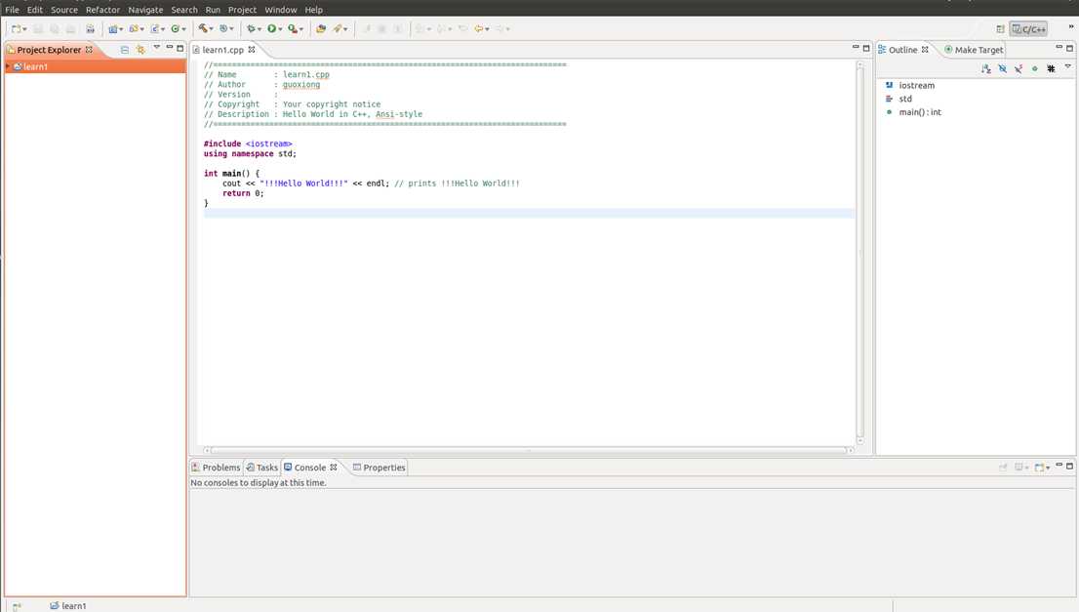The height and width of the screenshot is (612, 1079).
Task: Expand the learn1 project tree node
Action: 8,66
